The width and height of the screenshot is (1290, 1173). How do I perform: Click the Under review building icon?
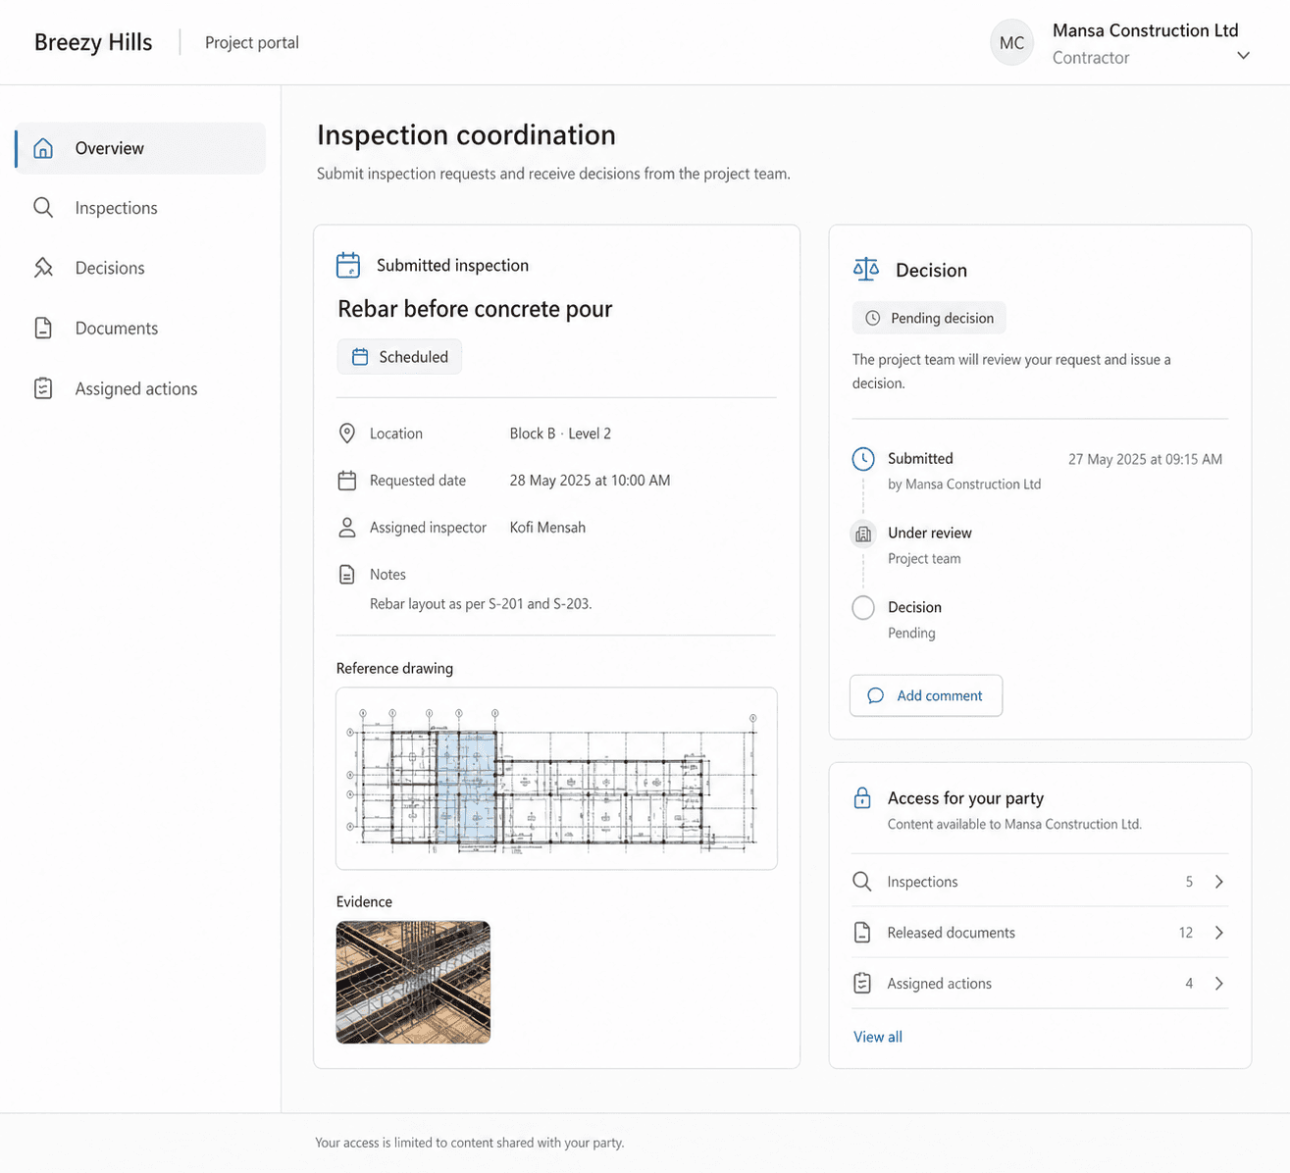click(863, 534)
